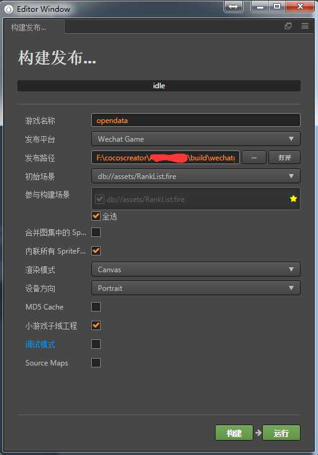The height and width of the screenshot is (455, 318).
Task: Click the large 构建发布... heading
Action: pyautogui.click(x=57, y=57)
